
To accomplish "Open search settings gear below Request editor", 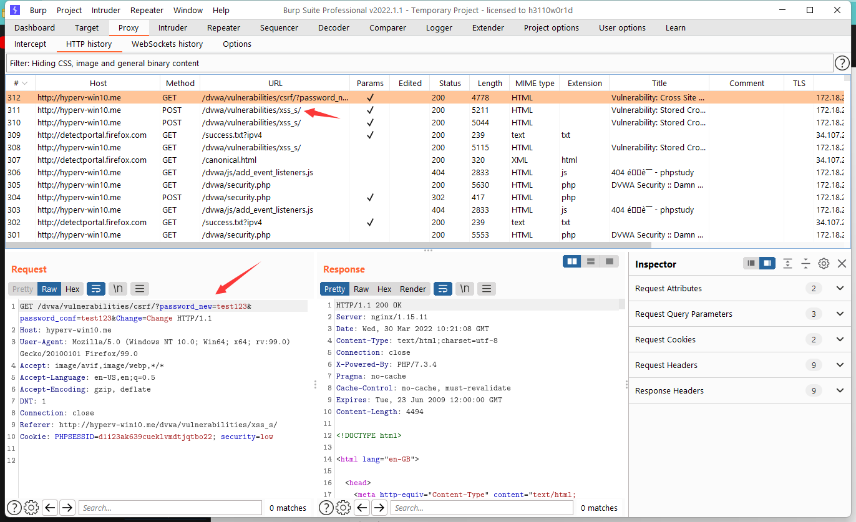I will pos(31,507).
